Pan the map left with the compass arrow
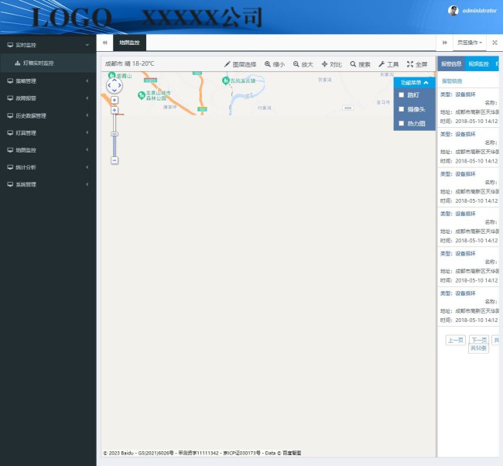 pos(109,85)
